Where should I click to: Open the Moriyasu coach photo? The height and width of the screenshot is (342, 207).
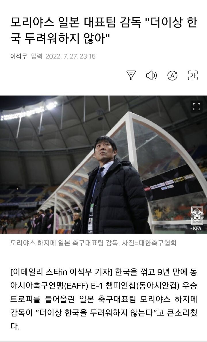point(103,165)
